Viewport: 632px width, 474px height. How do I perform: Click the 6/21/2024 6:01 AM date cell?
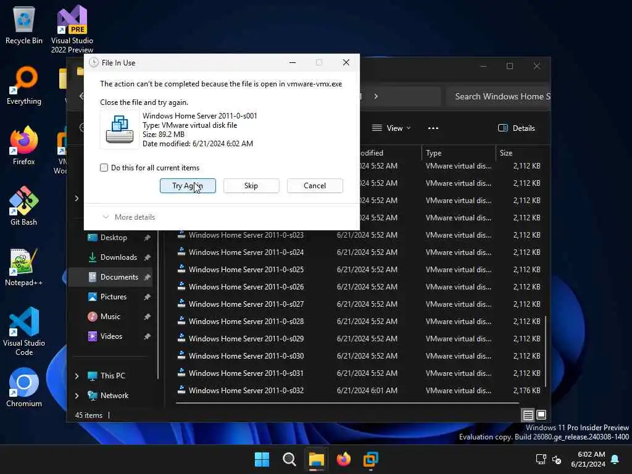pyautogui.click(x=367, y=390)
